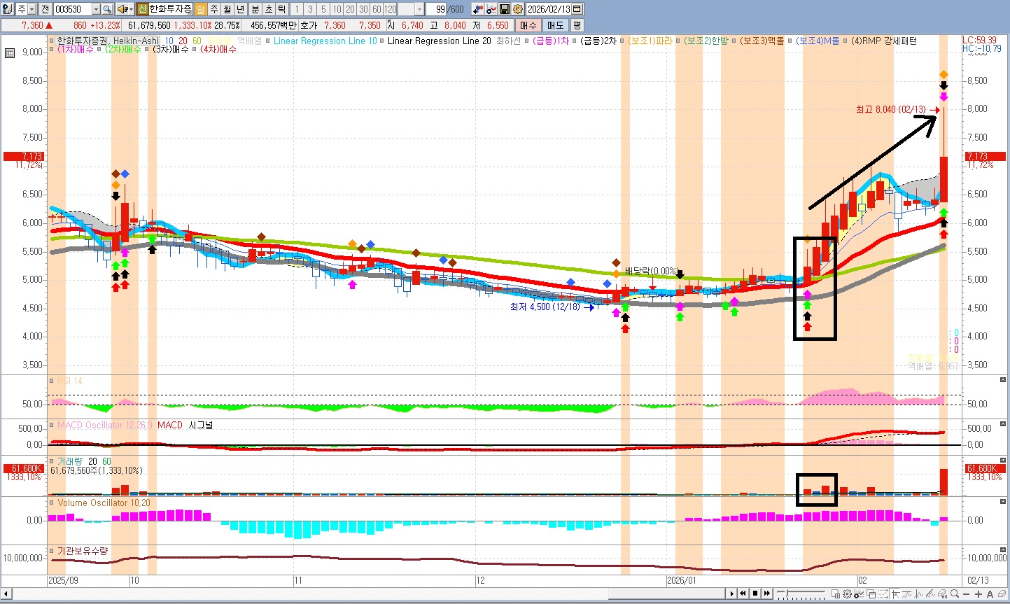Click the crosshair cursor icon in the bottom toolbar
Viewport: 1010px width, 604px height.
point(896,594)
